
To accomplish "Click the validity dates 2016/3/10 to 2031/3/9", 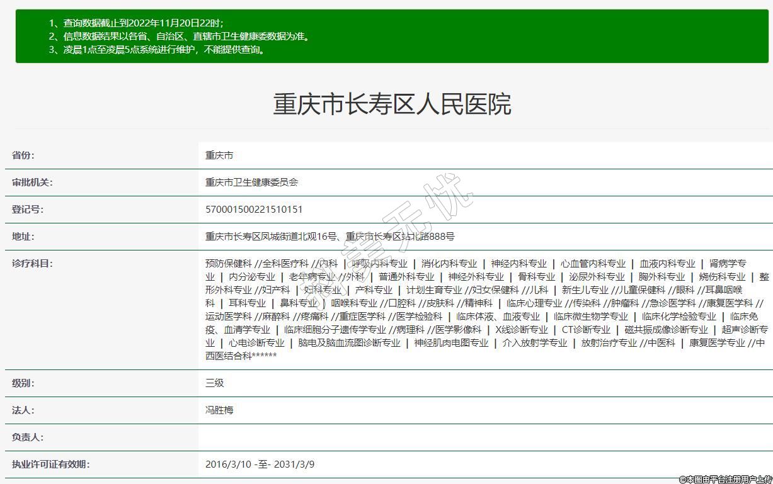I will [260, 464].
